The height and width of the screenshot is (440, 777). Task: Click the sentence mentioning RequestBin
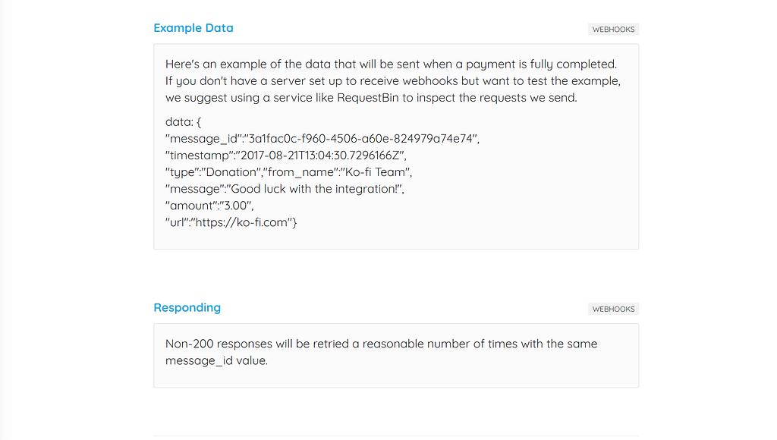371,98
